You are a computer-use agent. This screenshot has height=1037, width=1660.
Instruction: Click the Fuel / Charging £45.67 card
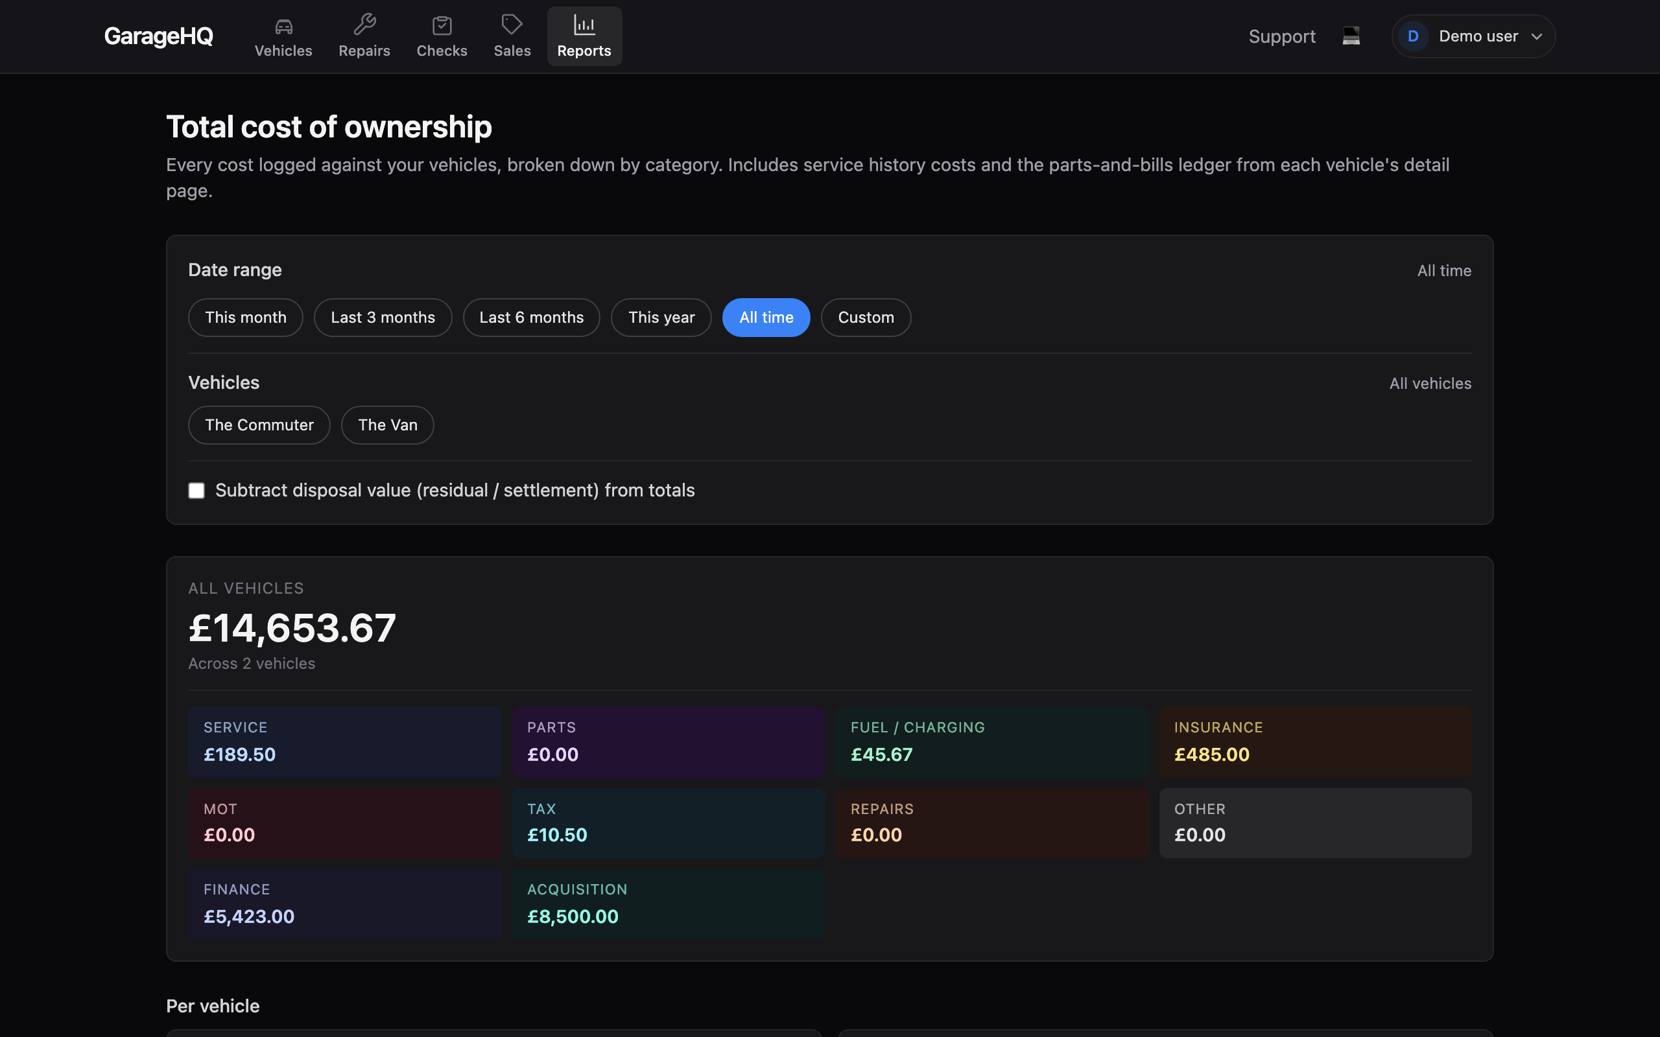point(992,741)
